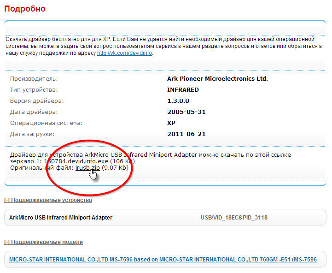The height and width of the screenshot is (273, 332).
Task: Download the 160784.devid.info.exe mirror file
Action: [76, 161]
